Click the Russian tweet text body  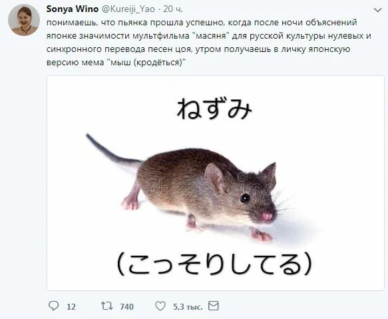coord(208,43)
